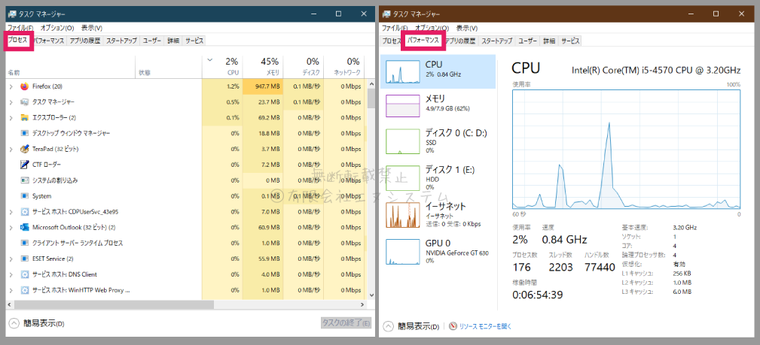Expand the エクスプローラー (2) group
This screenshot has width=760, height=345.
point(11,117)
